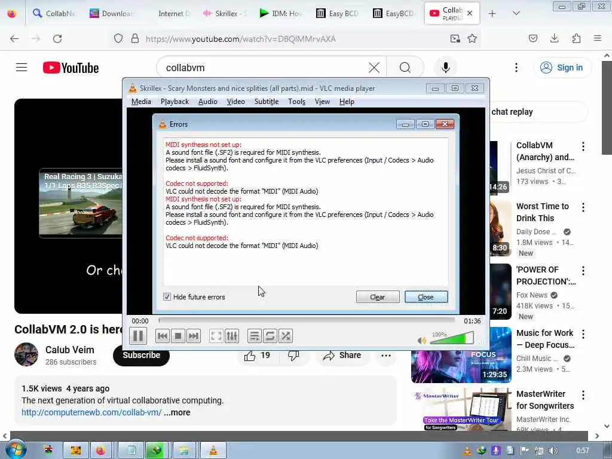612x459 pixels.
Task: Close the playing Collab YouTube tab
Action: pos(470,13)
